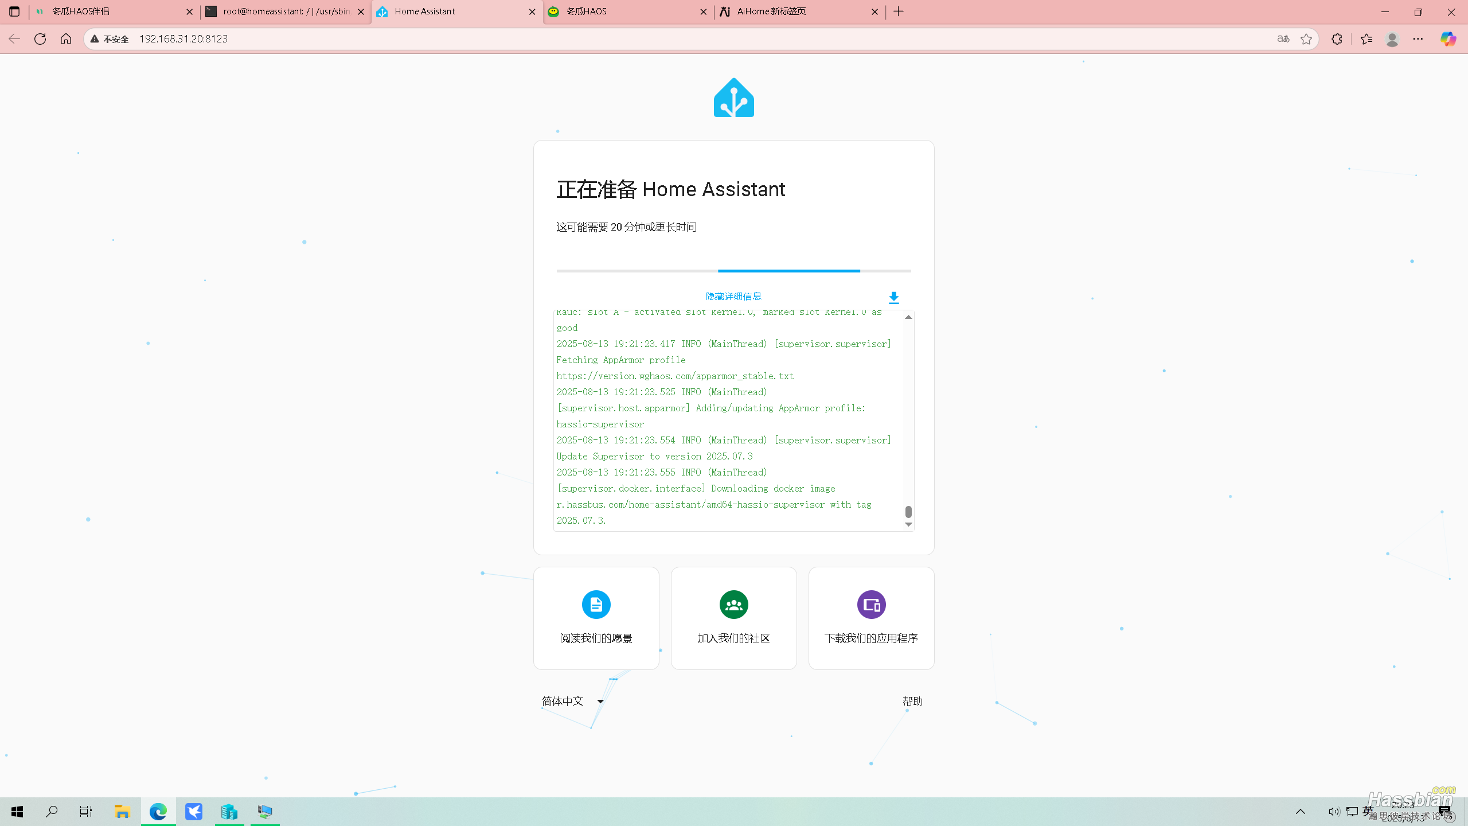The height and width of the screenshot is (826, 1468).
Task: Go back to previous page
Action: point(14,39)
